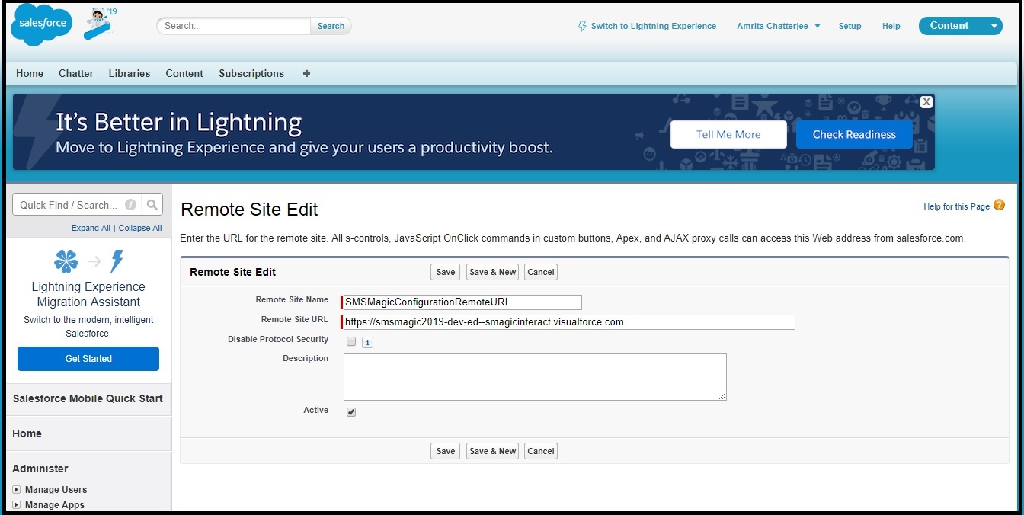Add a new tab with the plus icon
The image size is (1024, 515).
[x=306, y=73]
